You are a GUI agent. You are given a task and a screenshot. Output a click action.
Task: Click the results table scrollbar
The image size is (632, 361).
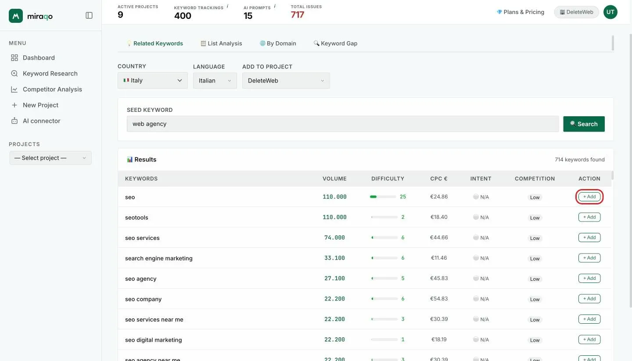click(612, 175)
